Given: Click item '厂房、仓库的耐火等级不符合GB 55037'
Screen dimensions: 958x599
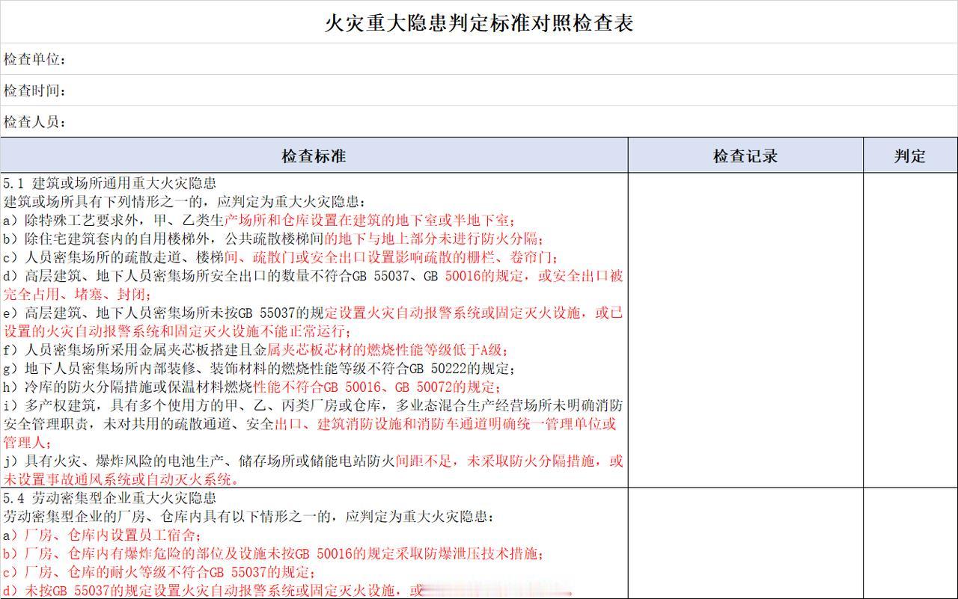Looking at the screenshot, I should (x=159, y=572).
